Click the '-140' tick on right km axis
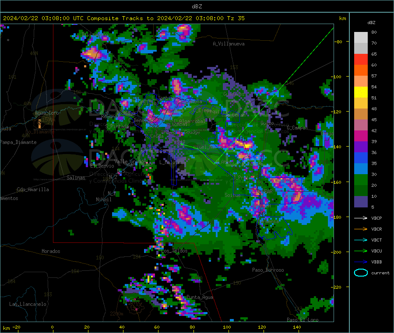 coord(337,147)
